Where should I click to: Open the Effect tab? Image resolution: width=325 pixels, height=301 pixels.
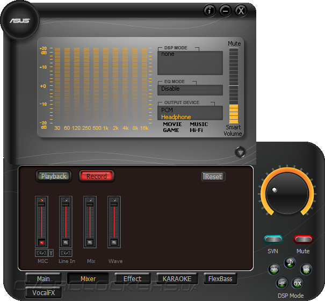[x=132, y=278]
